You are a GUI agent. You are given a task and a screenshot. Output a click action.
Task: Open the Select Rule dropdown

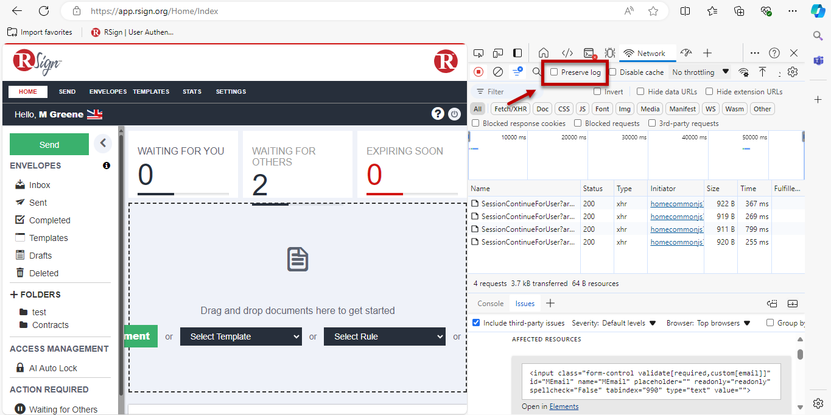coord(385,337)
